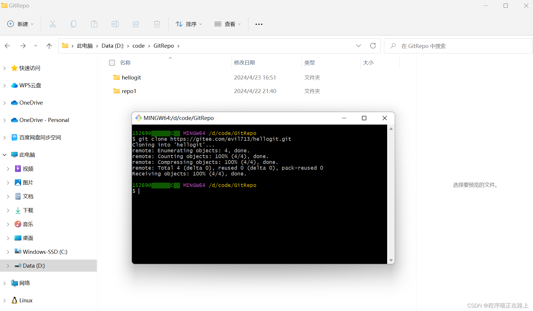Image resolution: width=533 pixels, height=311 pixels.
Task: Click Data (D:) in the breadcrumb path
Action: pos(113,46)
